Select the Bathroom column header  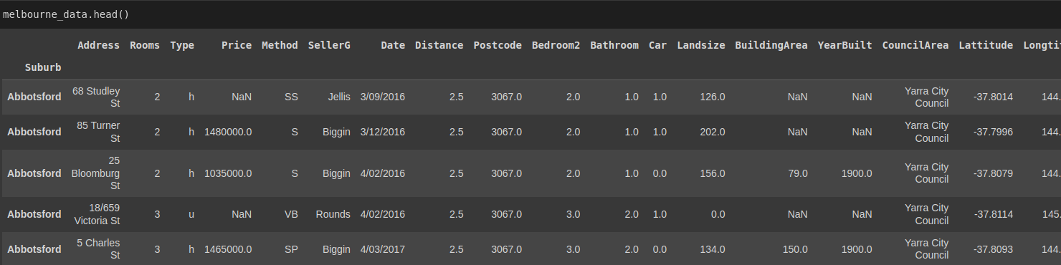pyautogui.click(x=614, y=45)
